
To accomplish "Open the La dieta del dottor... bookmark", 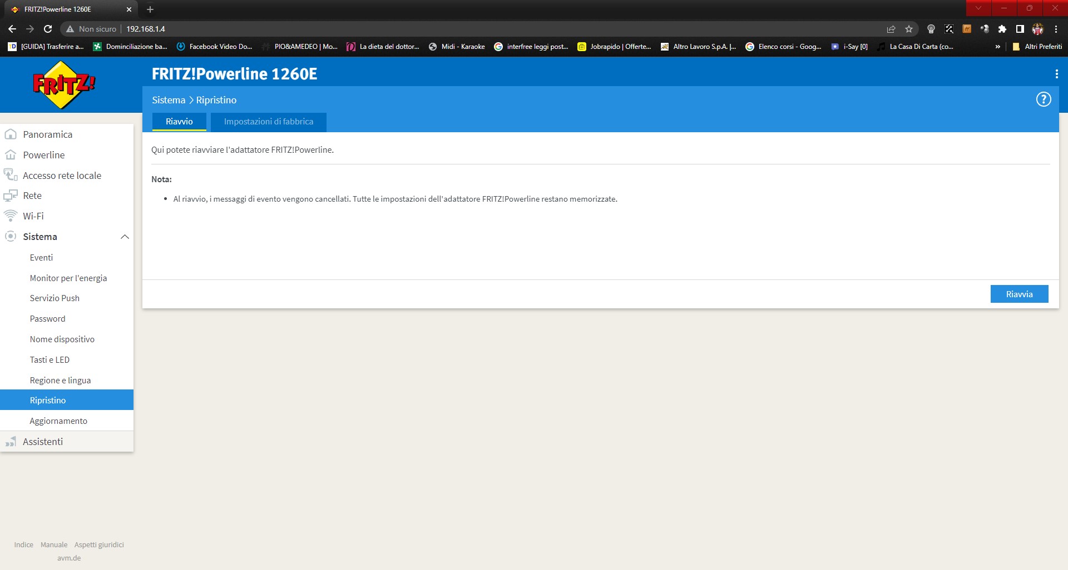I will 383,47.
